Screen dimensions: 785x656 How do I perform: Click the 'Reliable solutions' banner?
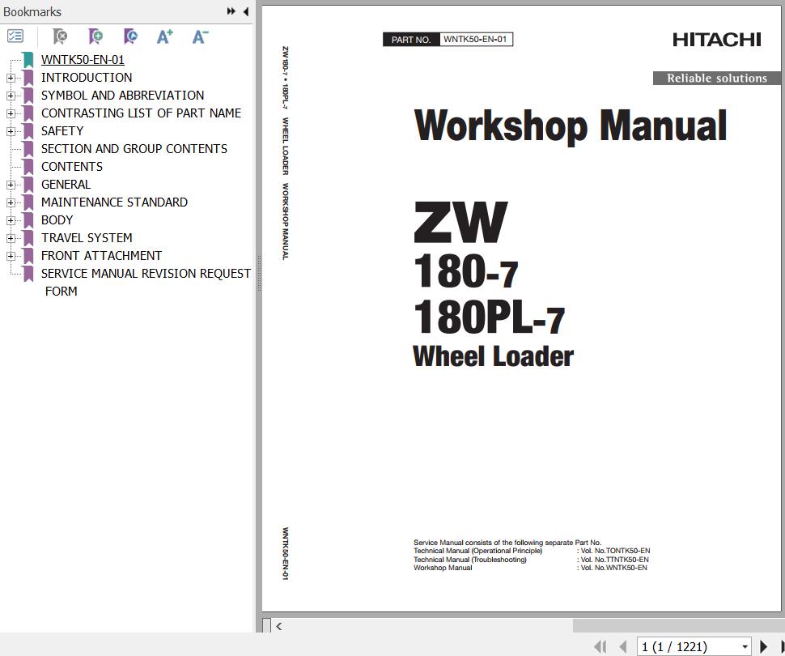(716, 79)
